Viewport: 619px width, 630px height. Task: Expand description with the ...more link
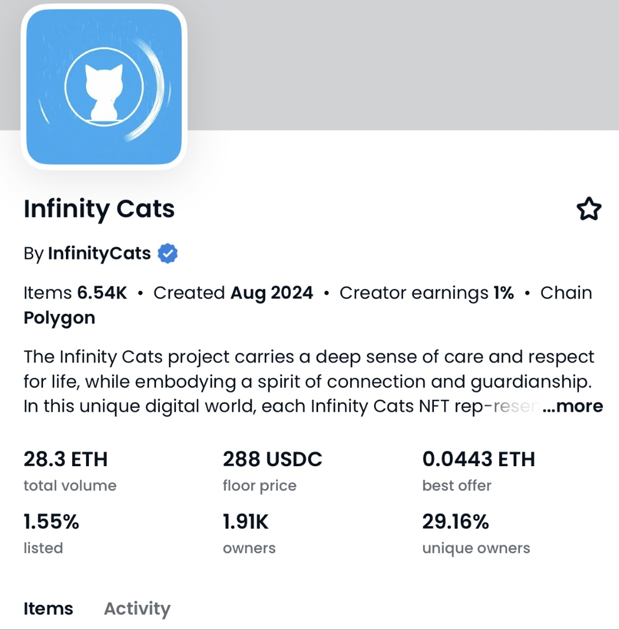(x=573, y=406)
